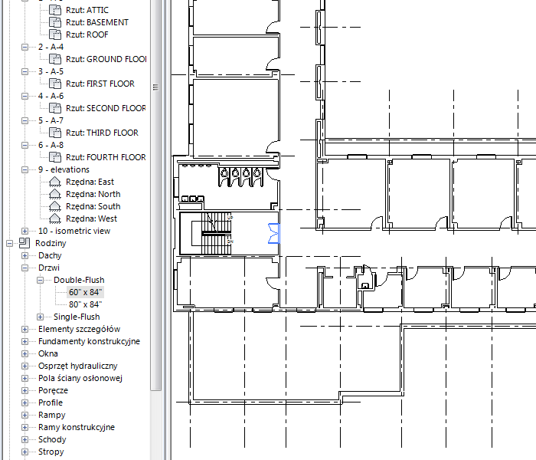Click the floor plan icon beside Rzut: ATTIC

pos(54,10)
